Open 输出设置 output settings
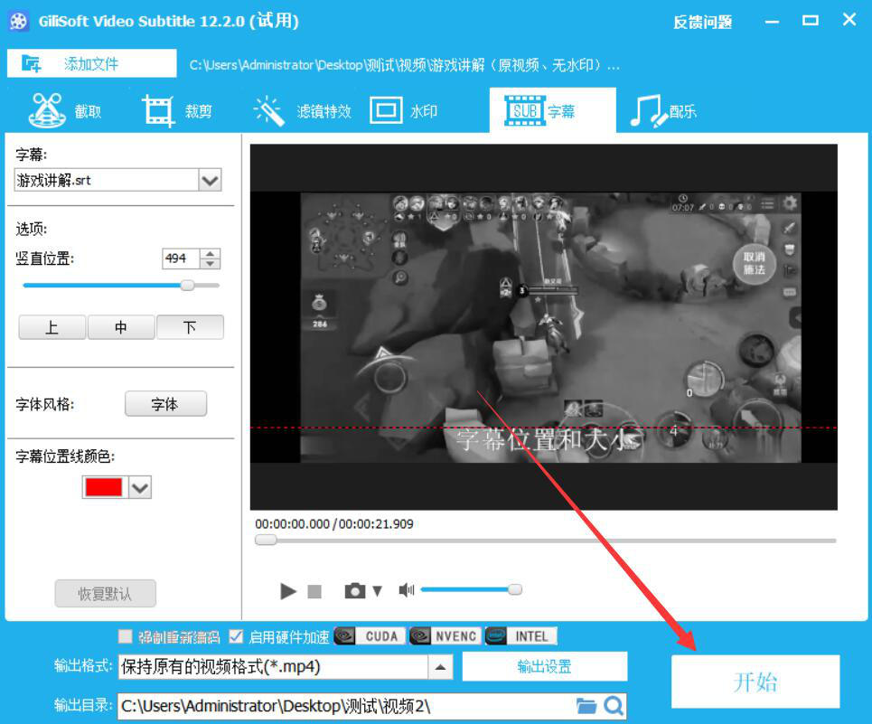Screen dimensions: 872x724 coord(545,666)
